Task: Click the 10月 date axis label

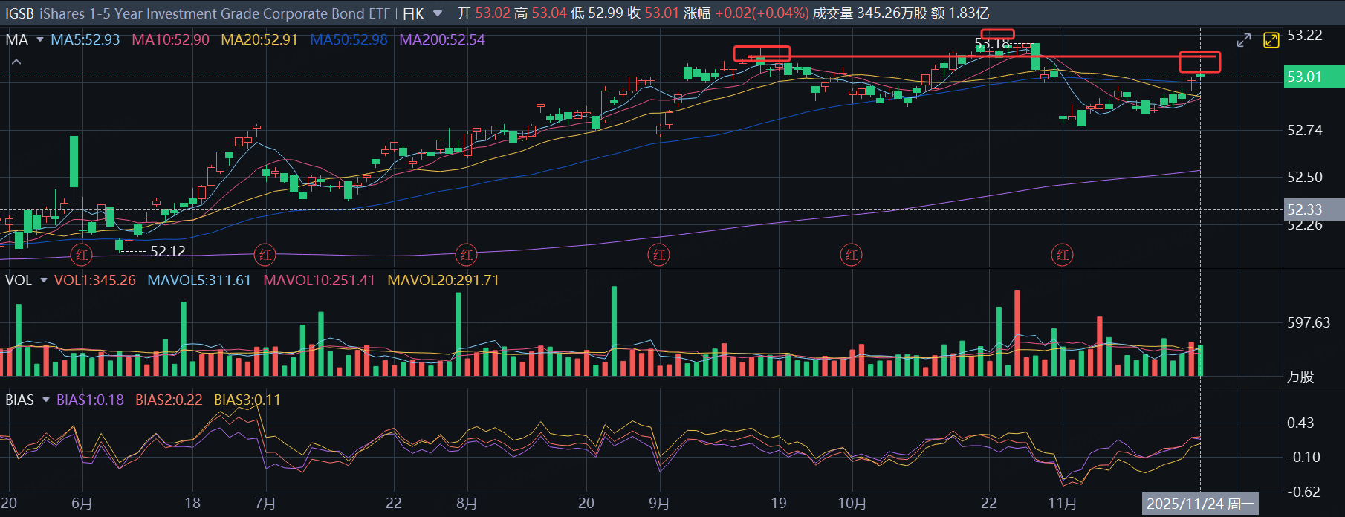Action: pyautogui.click(x=852, y=504)
